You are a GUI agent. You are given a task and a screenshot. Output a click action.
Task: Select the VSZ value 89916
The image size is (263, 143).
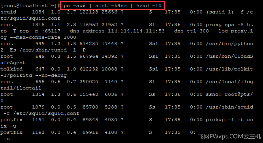90,132
